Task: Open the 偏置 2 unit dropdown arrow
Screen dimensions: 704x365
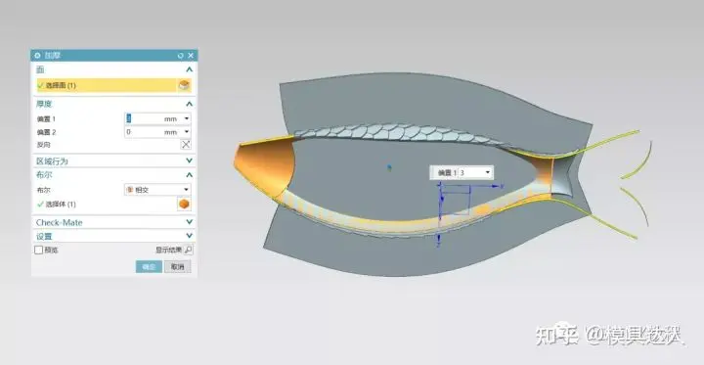Action: point(187,132)
